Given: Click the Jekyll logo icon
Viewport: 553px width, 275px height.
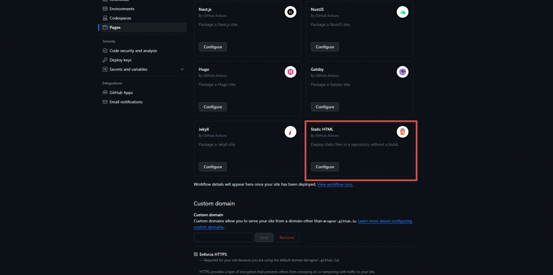Looking at the screenshot, I should click(290, 132).
